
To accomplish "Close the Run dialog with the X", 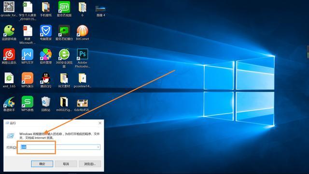I will pos(100,123).
